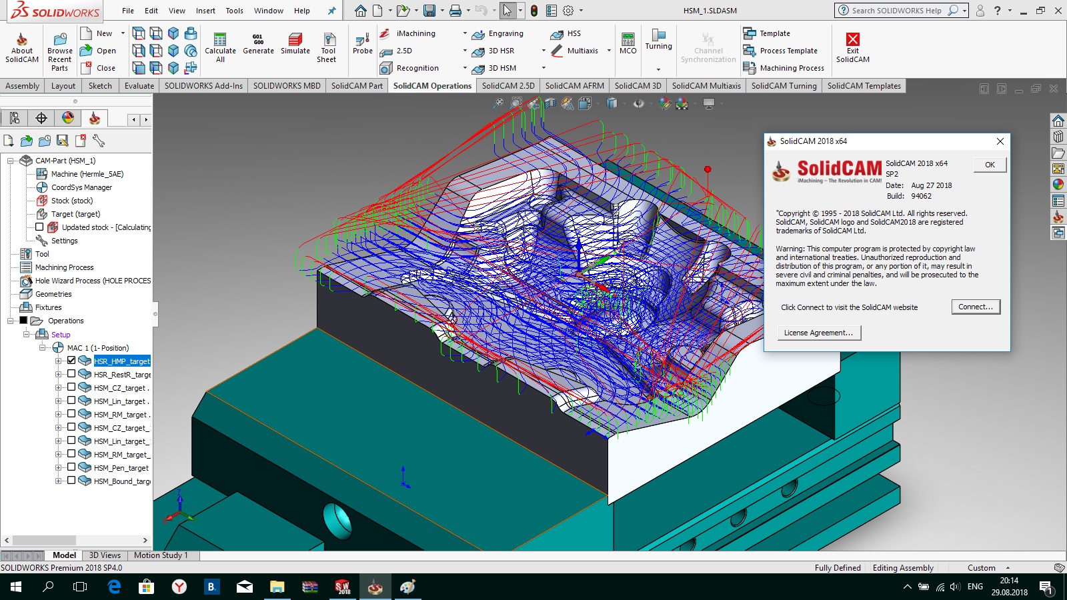Switch to SolidCAM manager tab icon
The height and width of the screenshot is (600, 1067).
(95, 118)
